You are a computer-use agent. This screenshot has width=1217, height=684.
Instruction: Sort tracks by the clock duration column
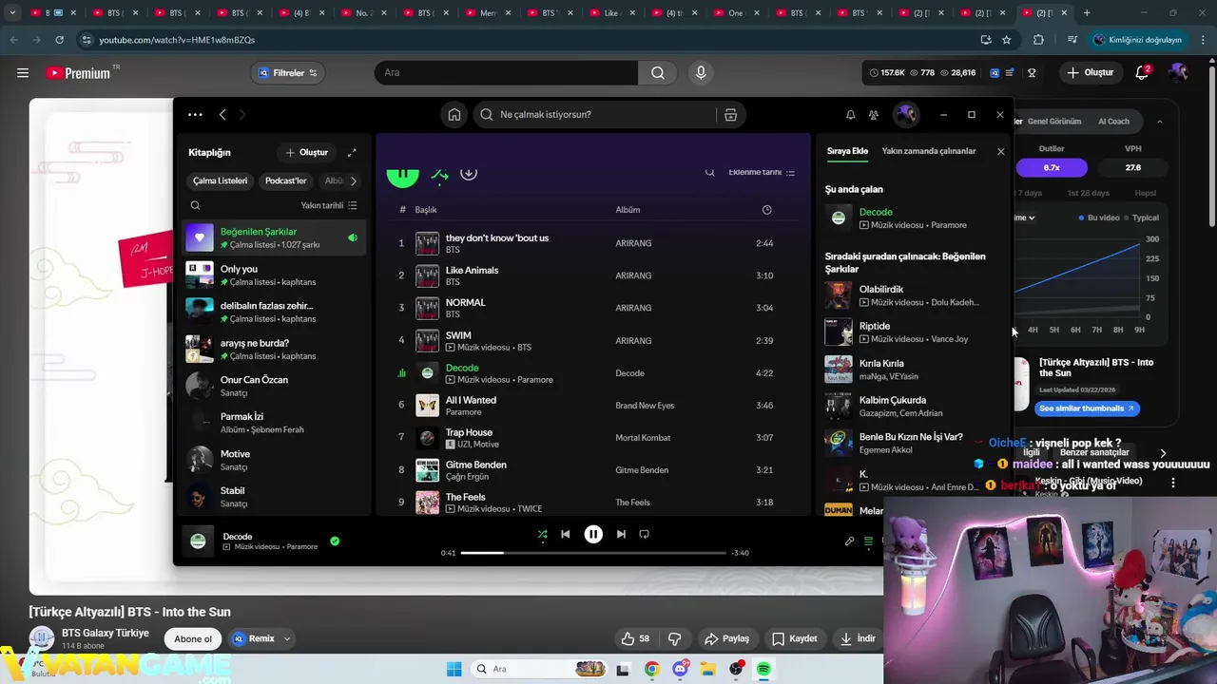pyautogui.click(x=766, y=210)
